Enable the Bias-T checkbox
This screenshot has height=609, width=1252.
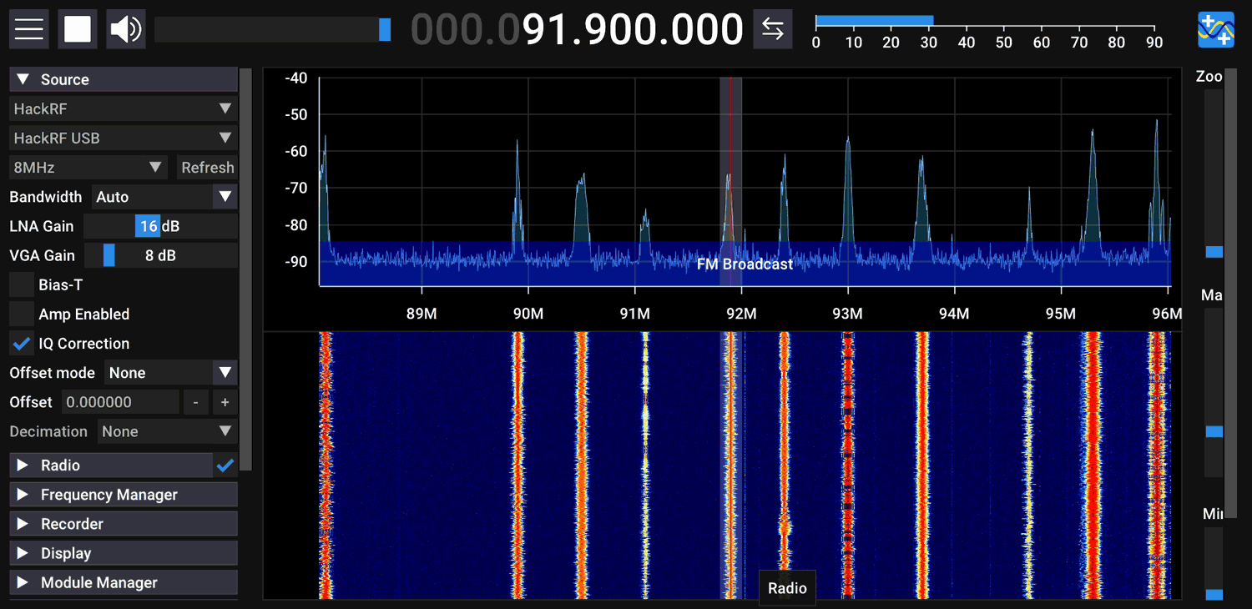click(x=22, y=284)
